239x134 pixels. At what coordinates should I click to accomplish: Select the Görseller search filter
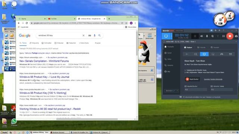point(46,43)
